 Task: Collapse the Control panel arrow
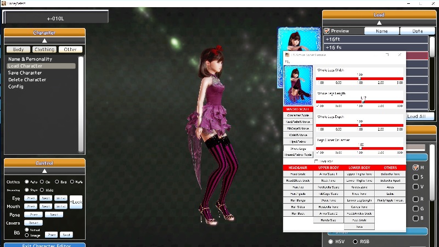[x=44, y=171]
